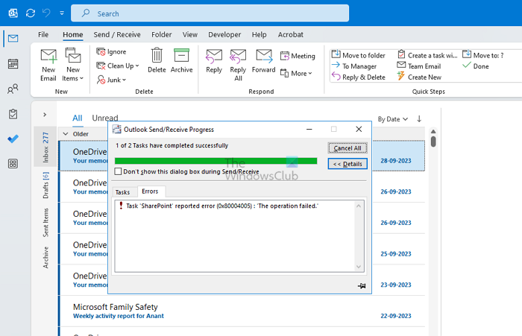Run Create a task quick step
This screenshot has width=522, height=336.
pos(427,55)
